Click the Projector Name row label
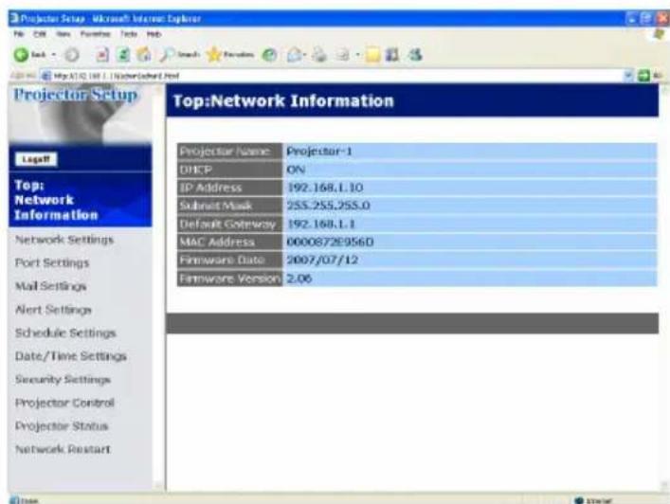The width and height of the screenshot is (670, 504). (229, 152)
